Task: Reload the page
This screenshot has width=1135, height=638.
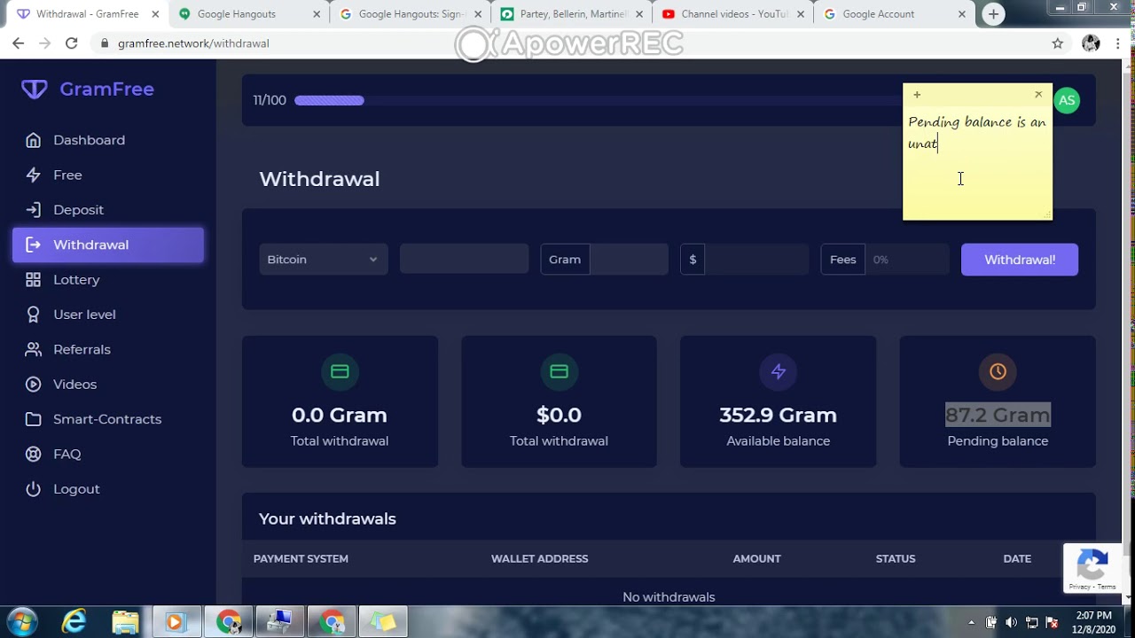Action: coord(72,43)
